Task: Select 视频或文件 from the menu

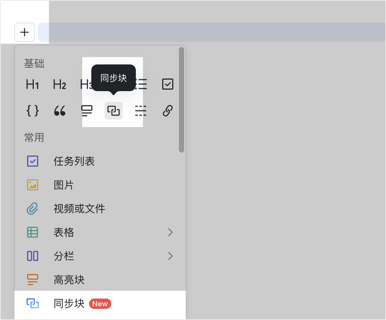Action: click(x=79, y=209)
